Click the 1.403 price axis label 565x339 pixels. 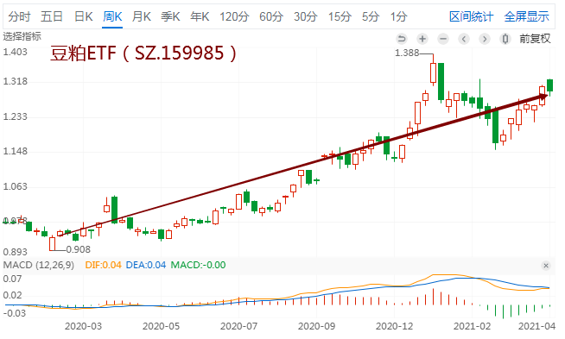16,52
